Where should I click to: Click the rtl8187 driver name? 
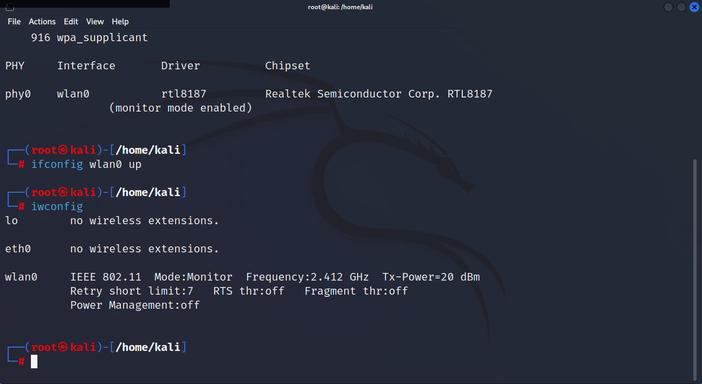click(x=184, y=94)
